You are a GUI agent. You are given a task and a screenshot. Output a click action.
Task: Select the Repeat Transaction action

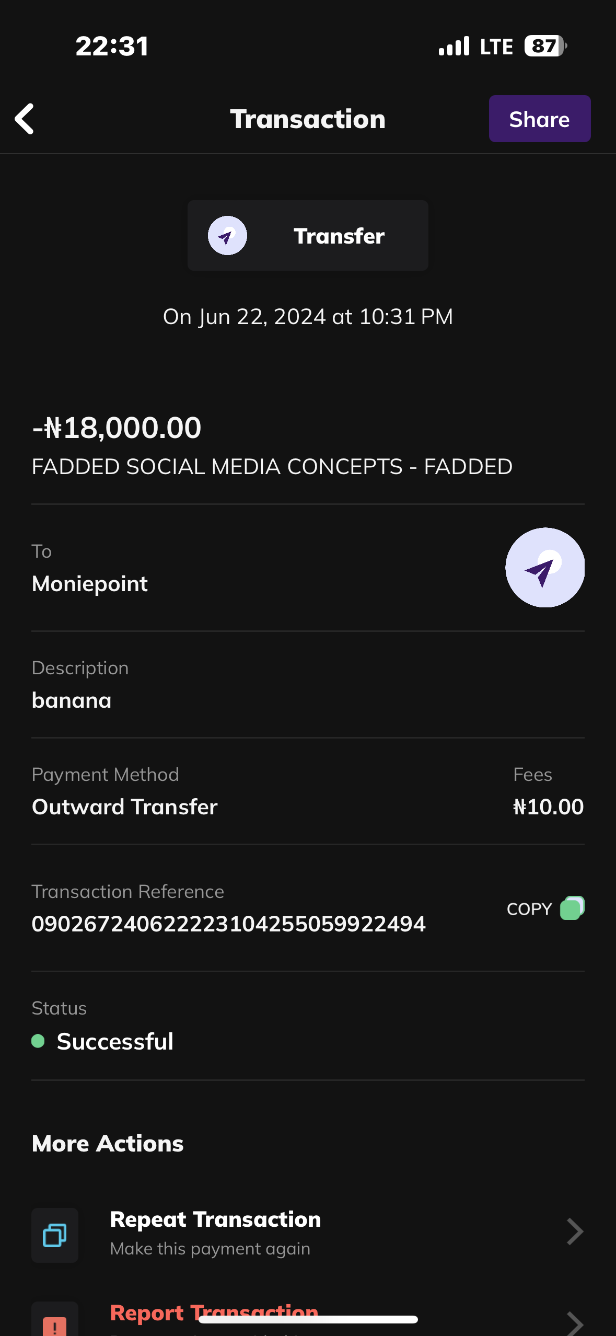[215, 1220]
